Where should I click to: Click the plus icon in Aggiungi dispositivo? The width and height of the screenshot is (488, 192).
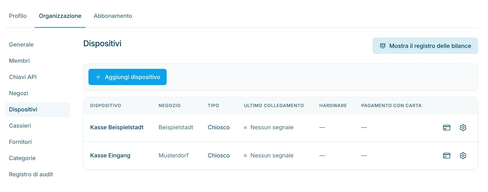click(98, 77)
